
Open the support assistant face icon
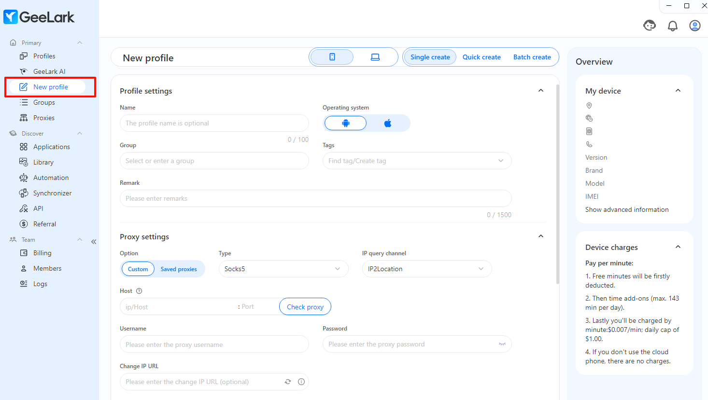650,26
